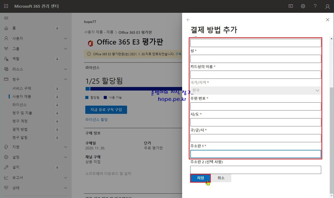Click the 우편 번호 field
Viewport: 334px width, 198px height.
256,106
